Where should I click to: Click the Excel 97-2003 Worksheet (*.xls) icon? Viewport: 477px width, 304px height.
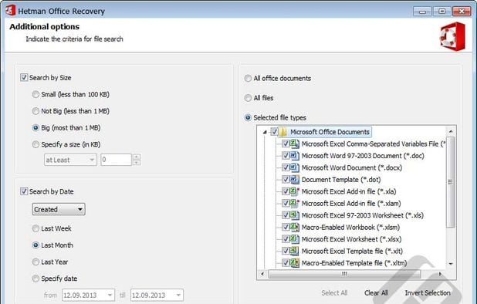pyautogui.click(x=294, y=215)
